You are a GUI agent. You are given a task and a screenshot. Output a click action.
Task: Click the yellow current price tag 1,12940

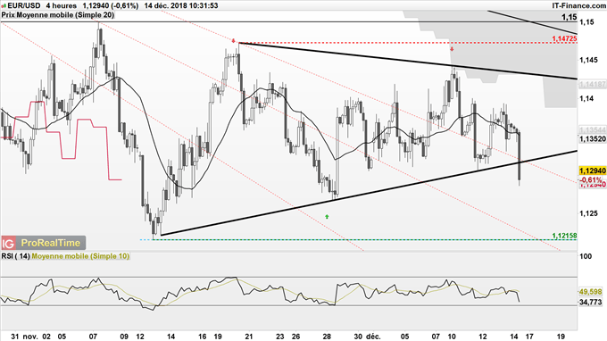click(x=593, y=170)
